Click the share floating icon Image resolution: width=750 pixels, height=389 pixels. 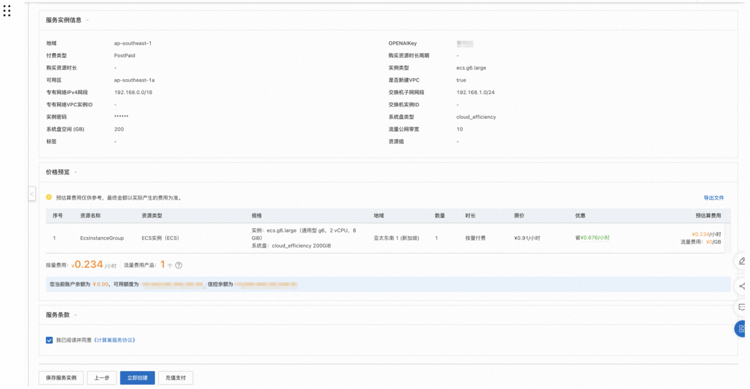click(742, 286)
